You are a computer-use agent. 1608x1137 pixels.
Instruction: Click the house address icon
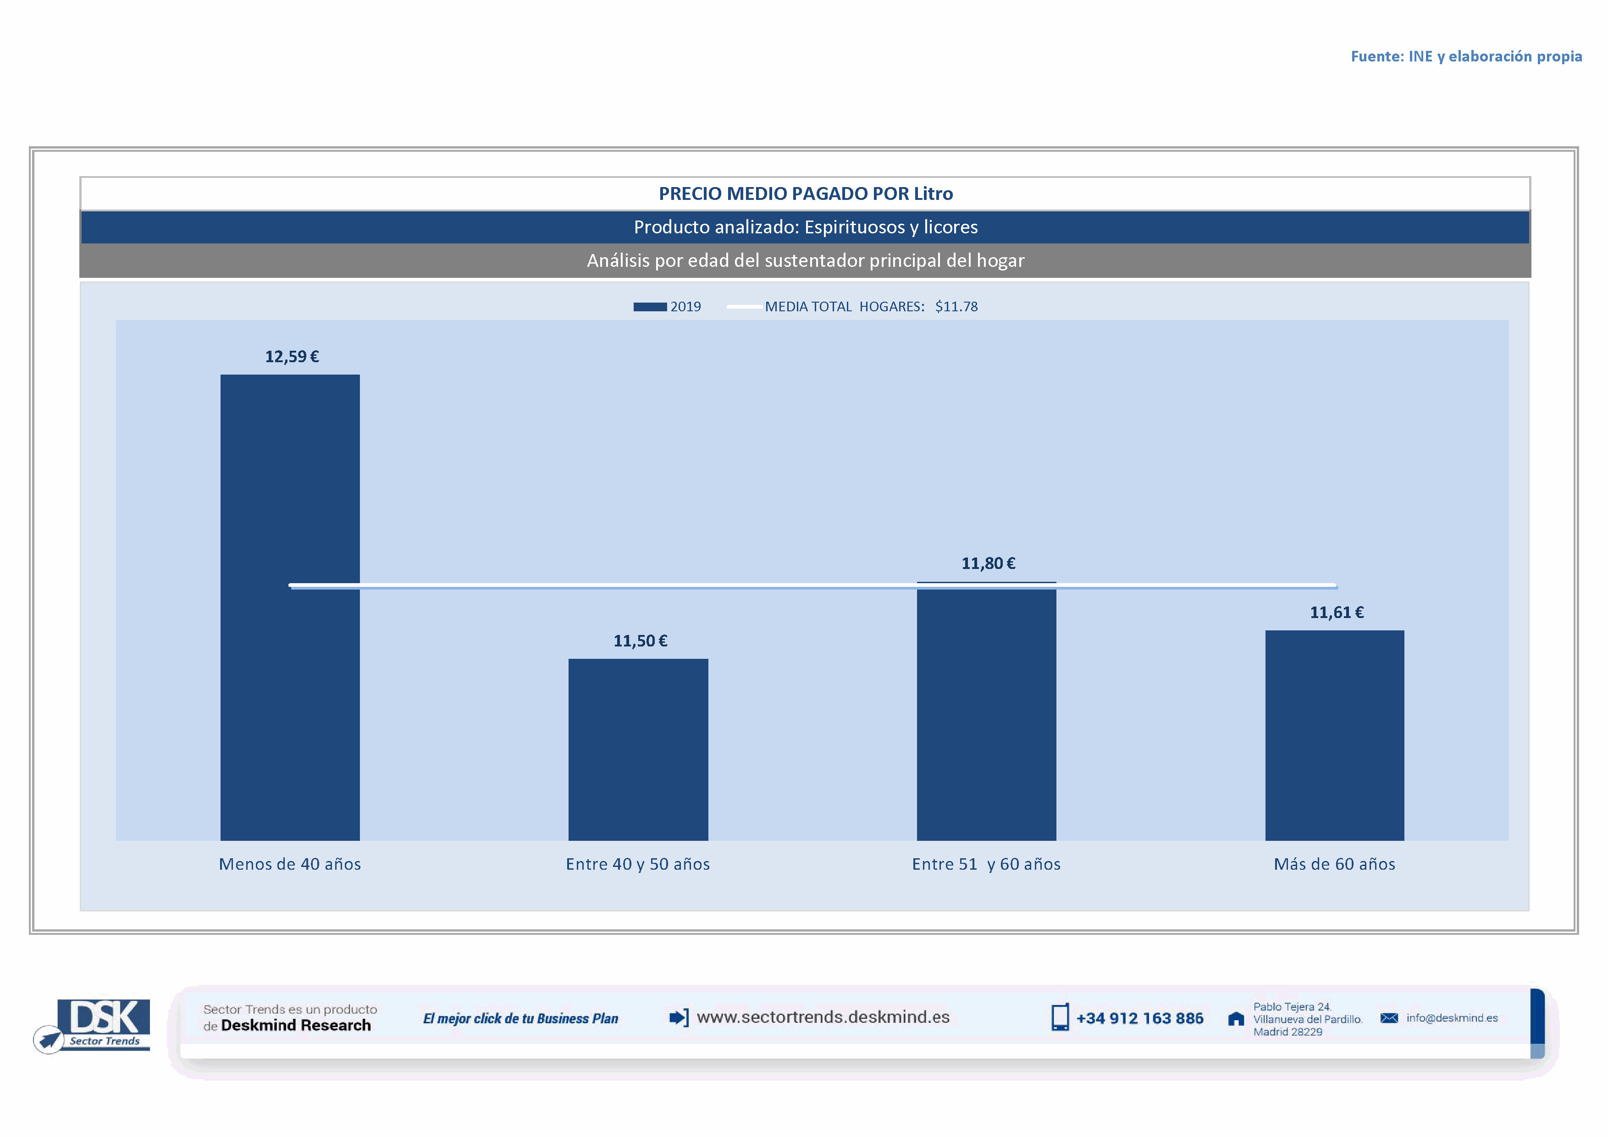[1236, 1019]
